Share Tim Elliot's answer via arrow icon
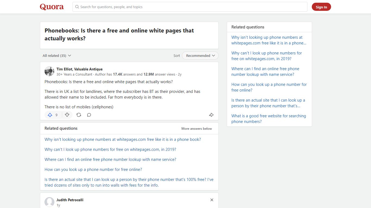 211,115
